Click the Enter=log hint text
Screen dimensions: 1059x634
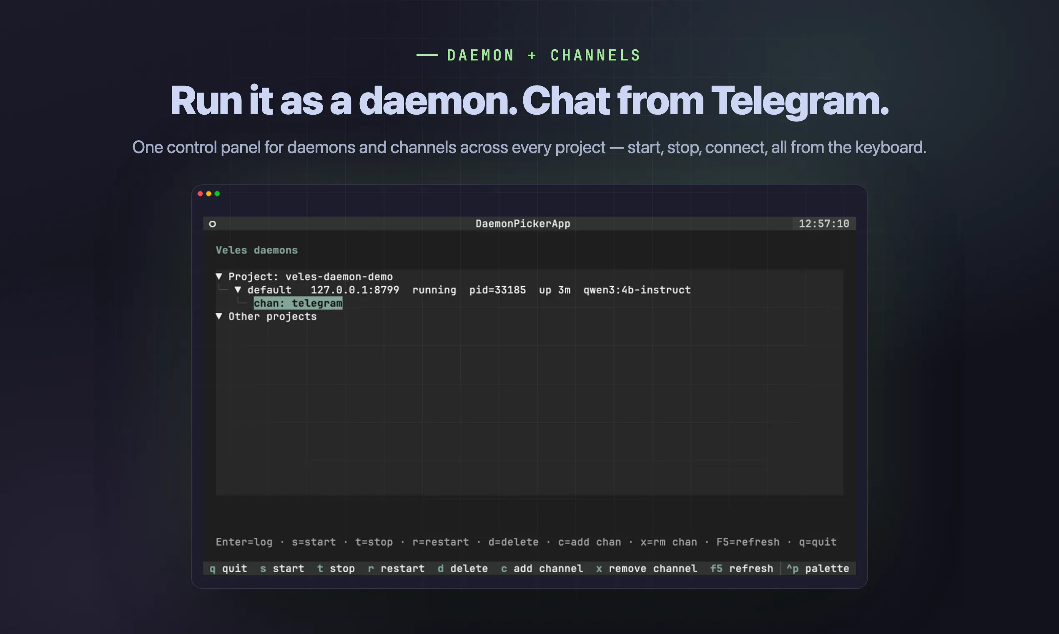[244, 542]
